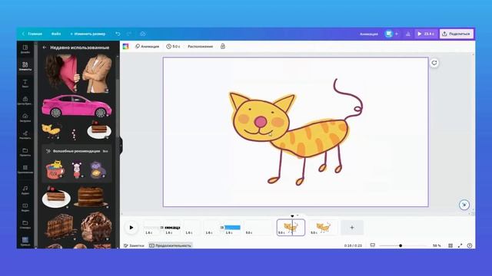Toggle the Продолжительность timeline view
This screenshot has width=492, height=276.
(x=170, y=245)
